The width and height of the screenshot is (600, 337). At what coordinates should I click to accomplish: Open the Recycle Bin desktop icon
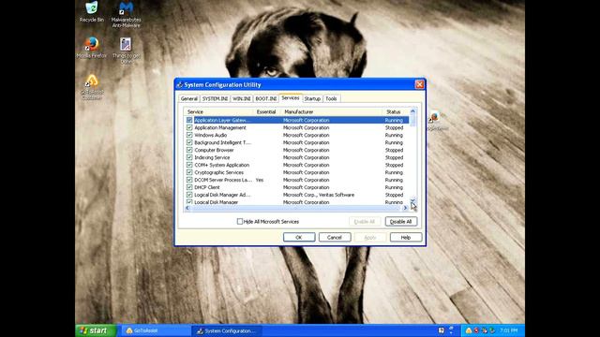coord(92,11)
